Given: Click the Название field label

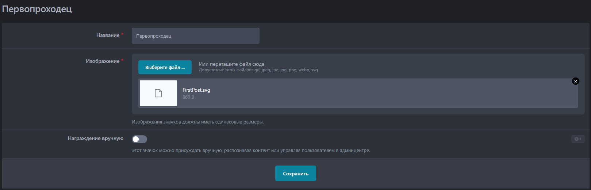Looking at the screenshot, I should click(108, 35).
